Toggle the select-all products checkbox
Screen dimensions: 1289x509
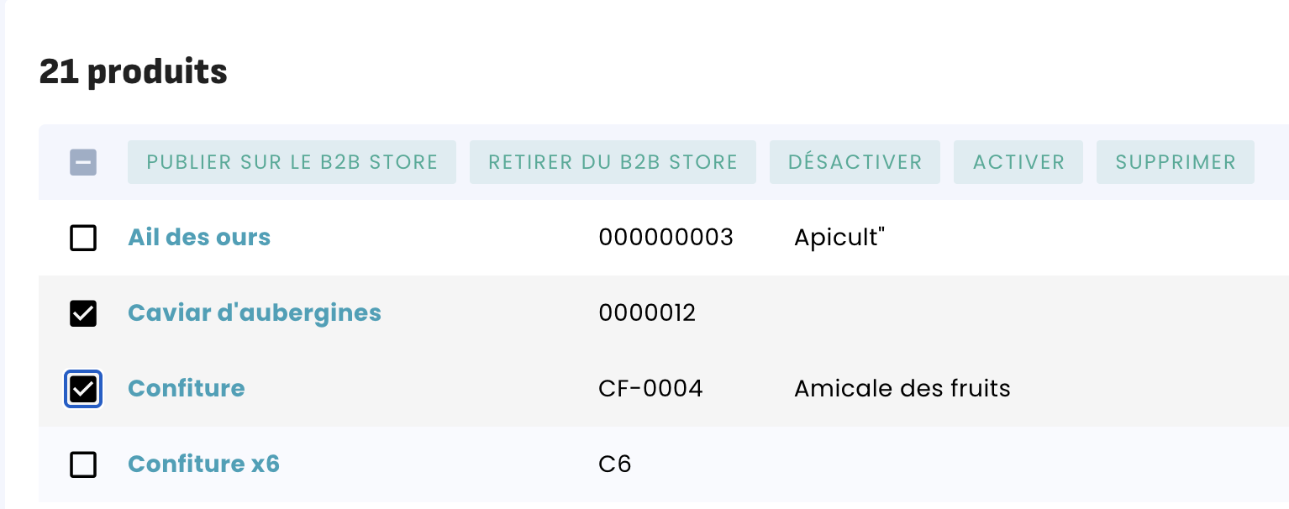[83, 162]
